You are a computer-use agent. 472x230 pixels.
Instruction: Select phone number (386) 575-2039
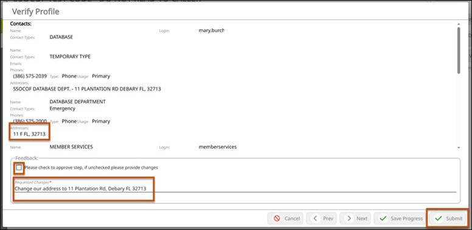(x=30, y=76)
